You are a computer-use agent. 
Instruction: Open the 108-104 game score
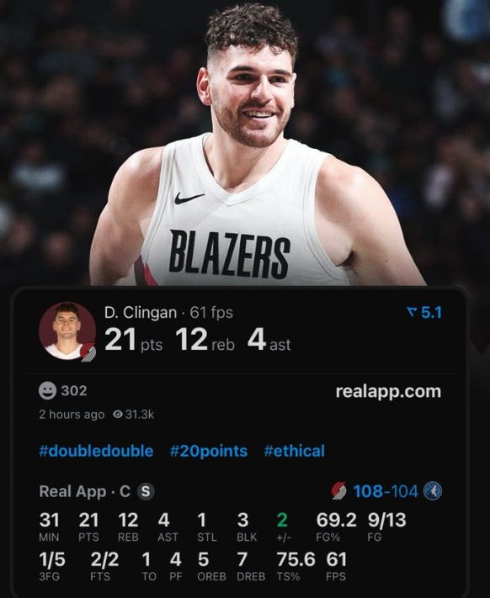click(x=386, y=491)
